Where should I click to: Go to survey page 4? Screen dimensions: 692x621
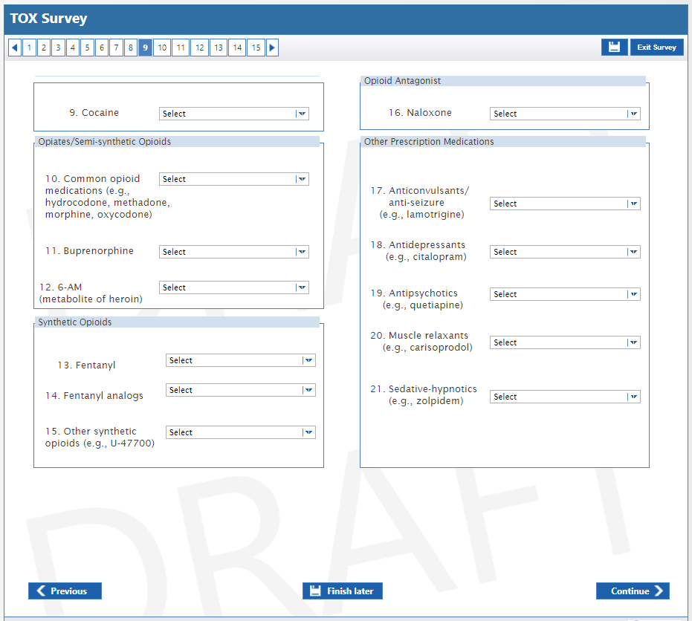73,48
